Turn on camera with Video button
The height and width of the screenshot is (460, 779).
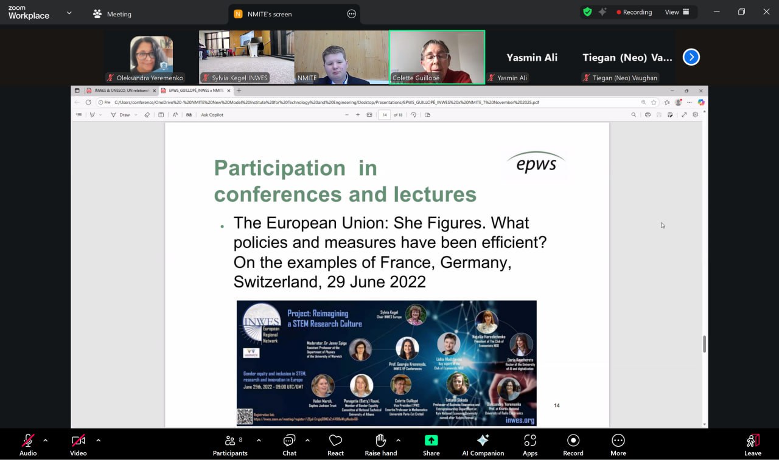pyautogui.click(x=78, y=444)
